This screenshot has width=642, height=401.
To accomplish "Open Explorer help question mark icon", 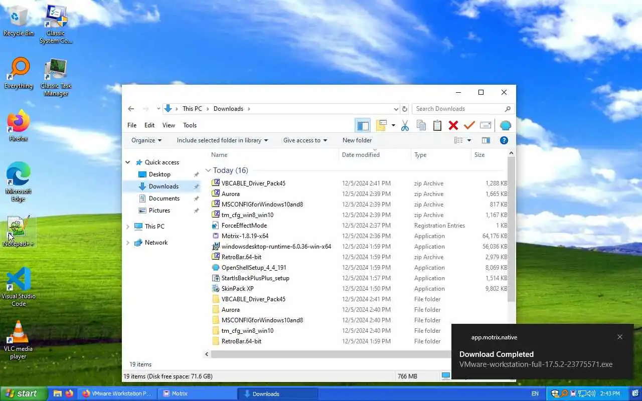I will (504, 140).
